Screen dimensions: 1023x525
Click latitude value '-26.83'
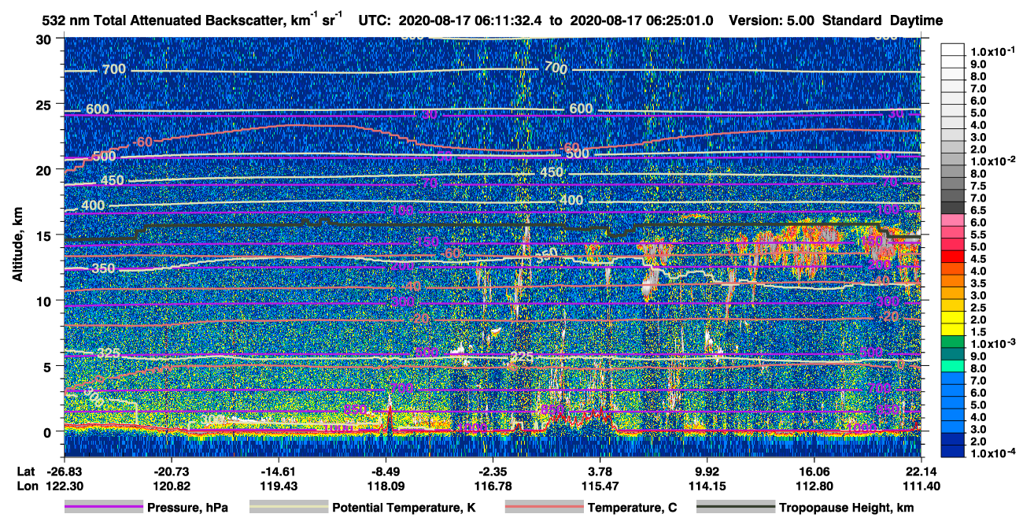[x=65, y=471]
